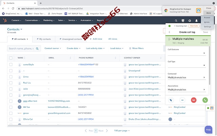
Task: Sort by the Contact Owner column arrows
Action: pos(161,58)
